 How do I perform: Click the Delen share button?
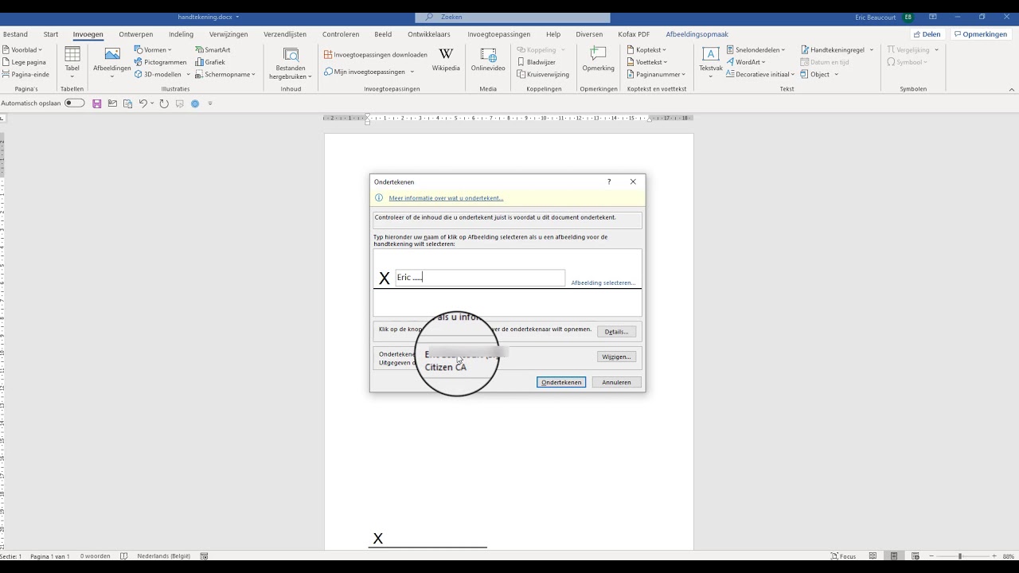click(x=927, y=34)
